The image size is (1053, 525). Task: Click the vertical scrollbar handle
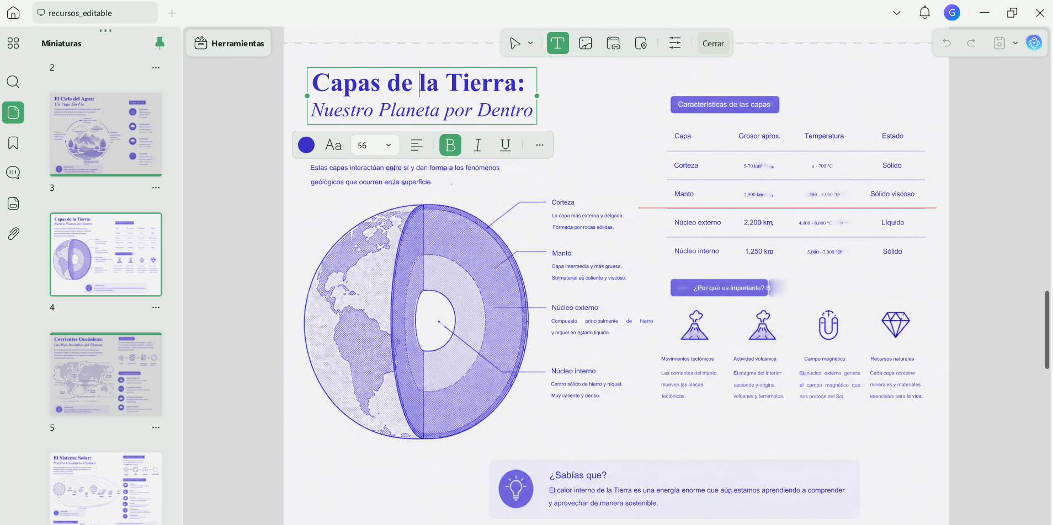[1046, 330]
